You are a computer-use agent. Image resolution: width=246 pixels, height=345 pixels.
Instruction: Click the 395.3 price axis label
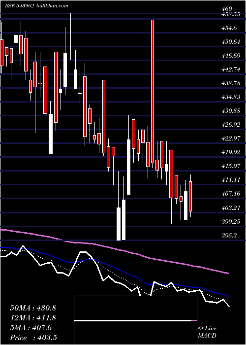[229, 236]
